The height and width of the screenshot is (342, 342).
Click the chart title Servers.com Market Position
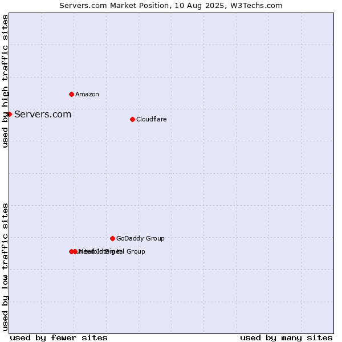171,6
